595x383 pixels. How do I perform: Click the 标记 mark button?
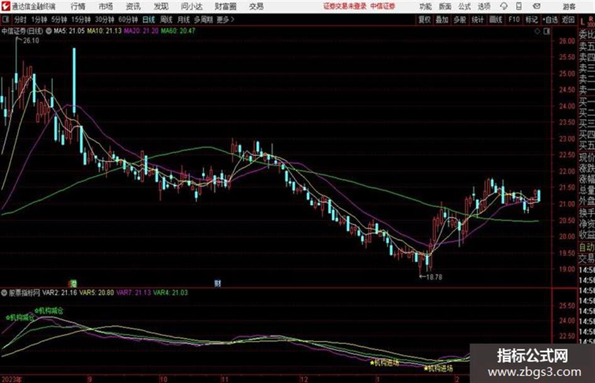point(531,19)
